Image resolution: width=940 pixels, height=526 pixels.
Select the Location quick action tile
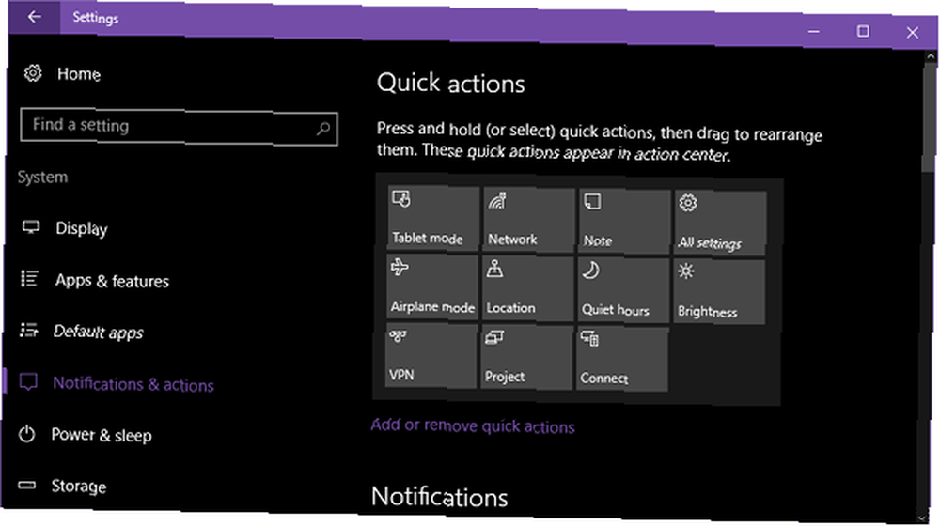[527, 288]
